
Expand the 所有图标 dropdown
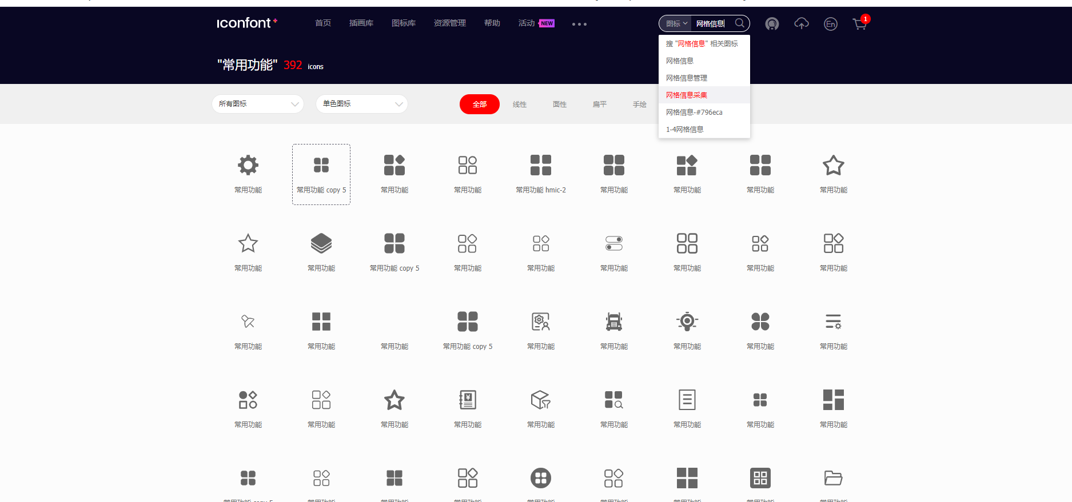pyautogui.click(x=258, y=104)
